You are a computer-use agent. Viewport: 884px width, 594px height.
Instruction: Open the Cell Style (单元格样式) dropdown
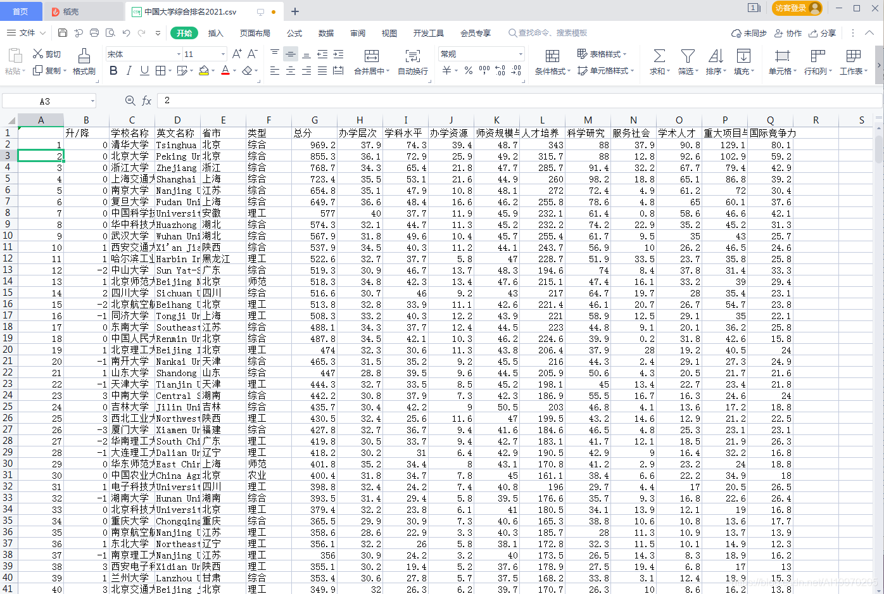606,71
